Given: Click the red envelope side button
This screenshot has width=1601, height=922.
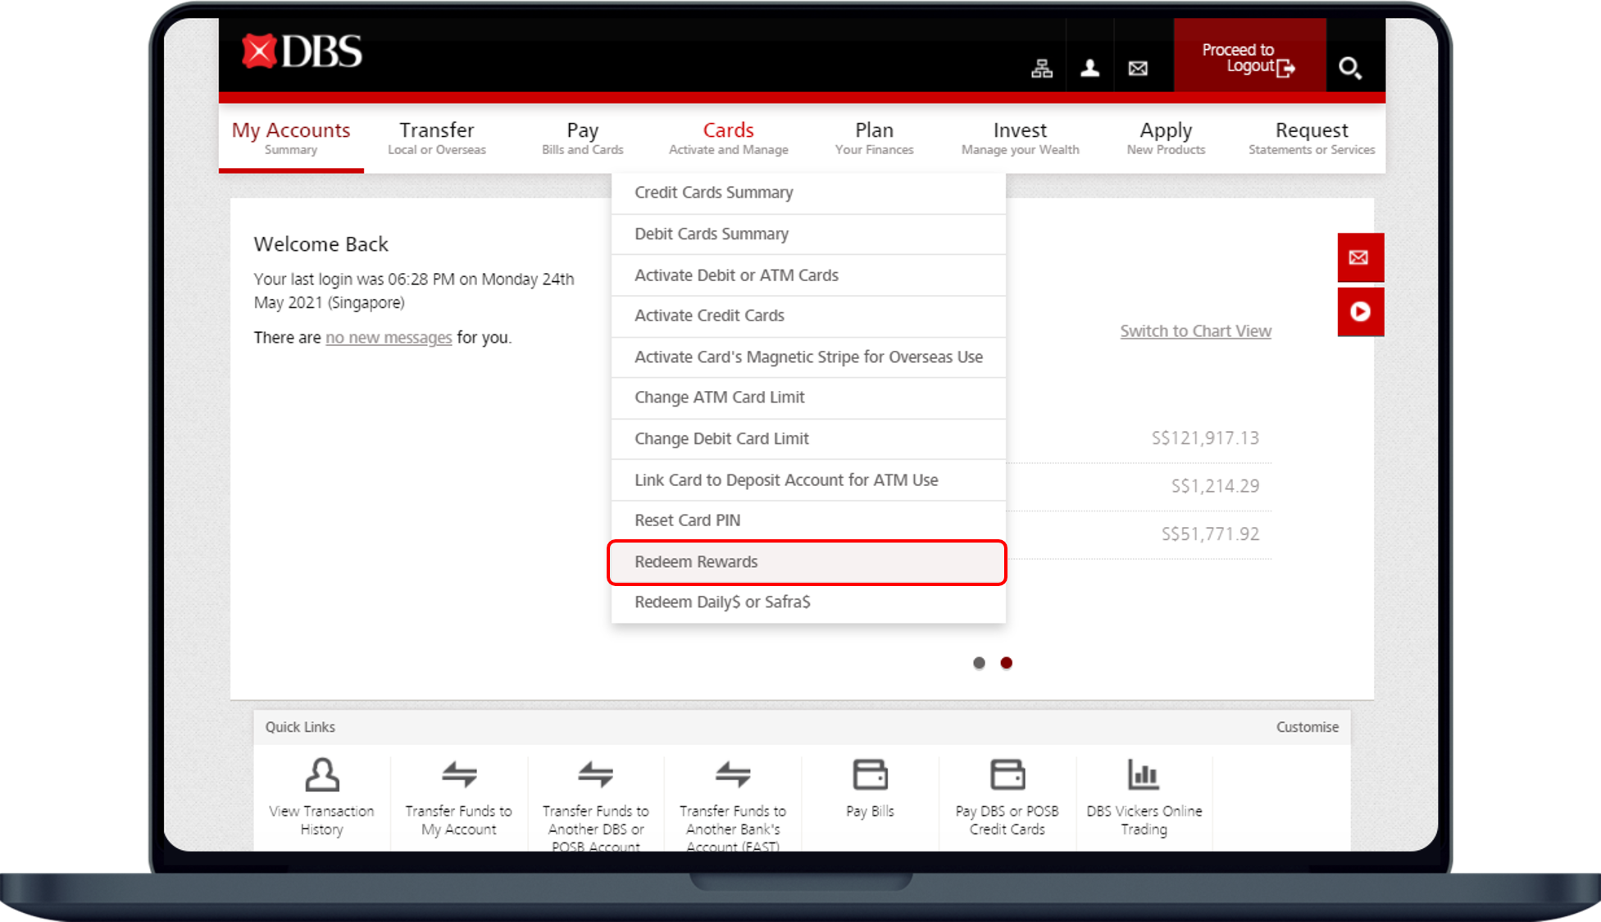Looking at the screenshot, I should tap(1360, 257).
